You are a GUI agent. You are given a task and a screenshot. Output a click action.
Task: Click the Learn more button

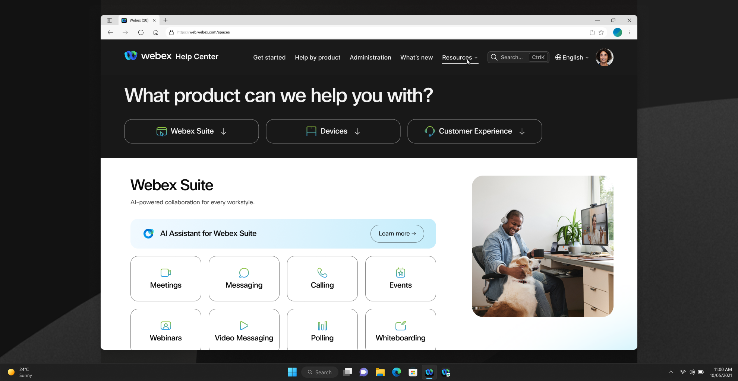tap(397, 233)
